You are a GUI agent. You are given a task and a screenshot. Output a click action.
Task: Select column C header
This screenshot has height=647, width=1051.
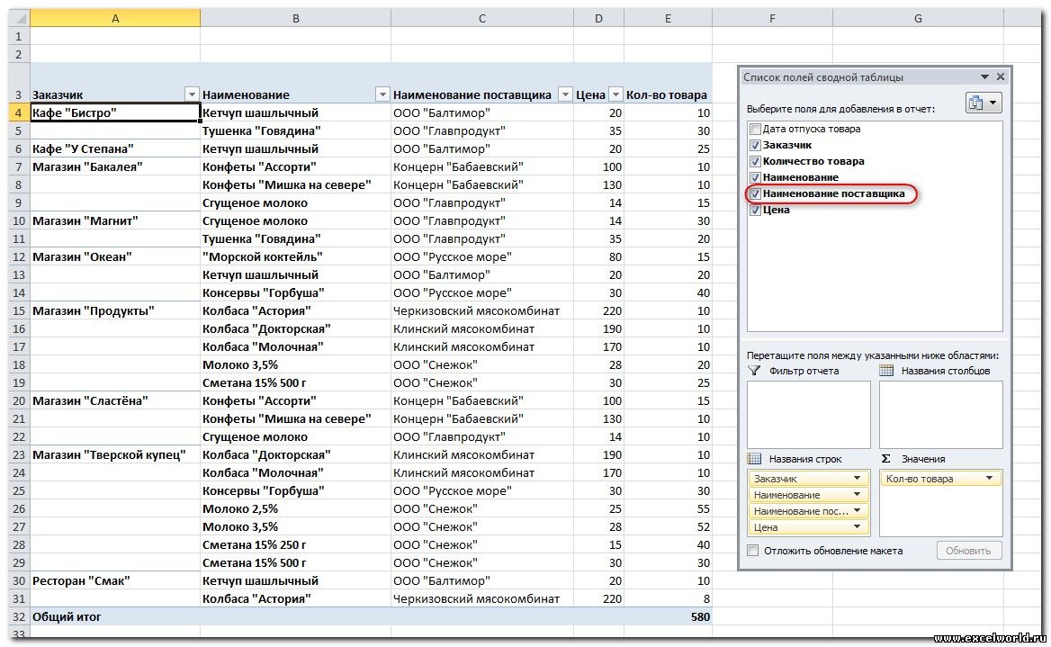tap(482, 18)
